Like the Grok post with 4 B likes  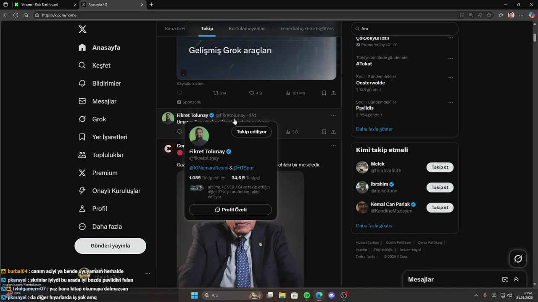pyautogui.click(x=256, y=93)
